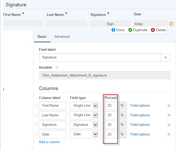Click Add a column link
The width and height of the screenshot is (176, 150).
(x=49, y=142)
